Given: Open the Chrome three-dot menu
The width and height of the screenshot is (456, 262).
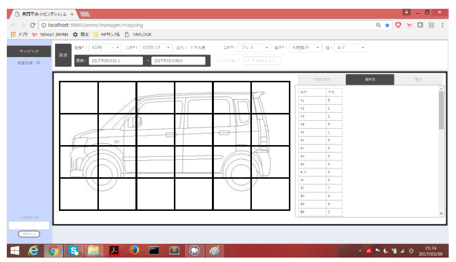Looking at the screenshot, I should click(x=442, y=25).
